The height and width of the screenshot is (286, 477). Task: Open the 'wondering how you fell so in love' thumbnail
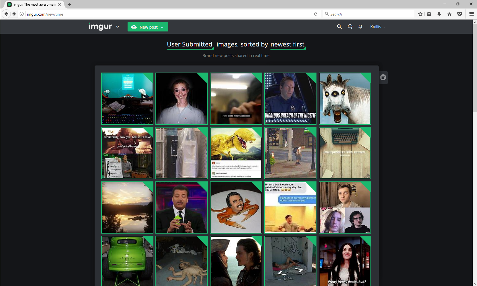tap(127, 153)
